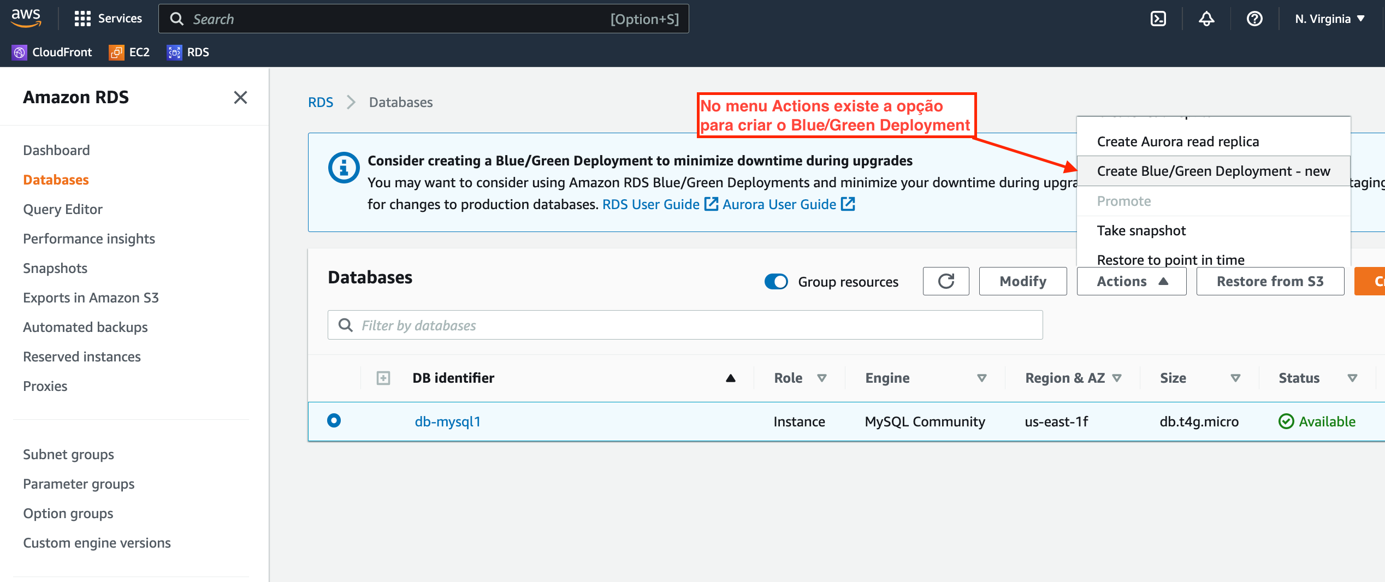Open the CloudShell terminal icon

pyautogui.click(x=1159, y=19)
